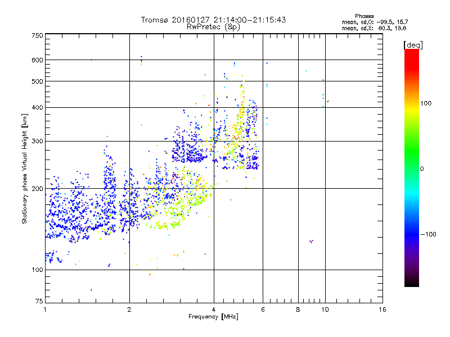Image resolution: width=450 pixels, height=337 pixels.
Task: Click the "Stationary phase Virtual Height [km]" axis label
Action: pyautogui.click(x=25, y=169)
